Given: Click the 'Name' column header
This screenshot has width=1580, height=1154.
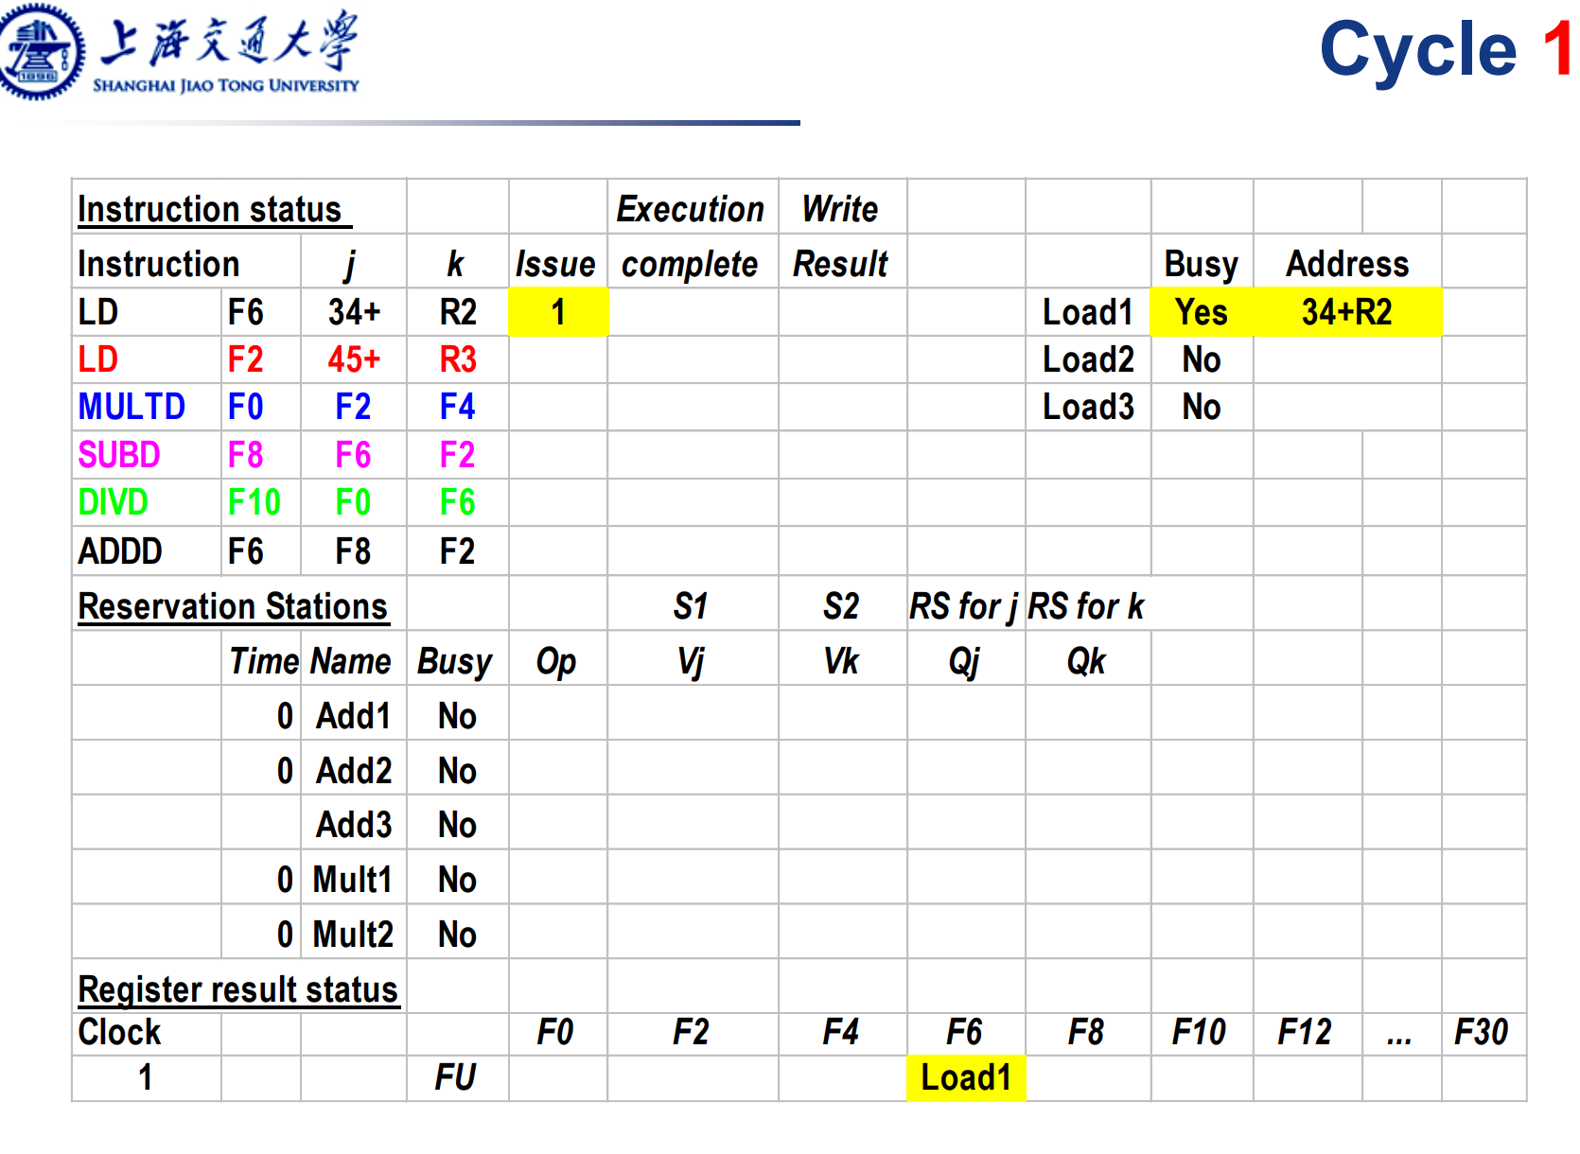Looking at the screenshot, I should point(351,661).
